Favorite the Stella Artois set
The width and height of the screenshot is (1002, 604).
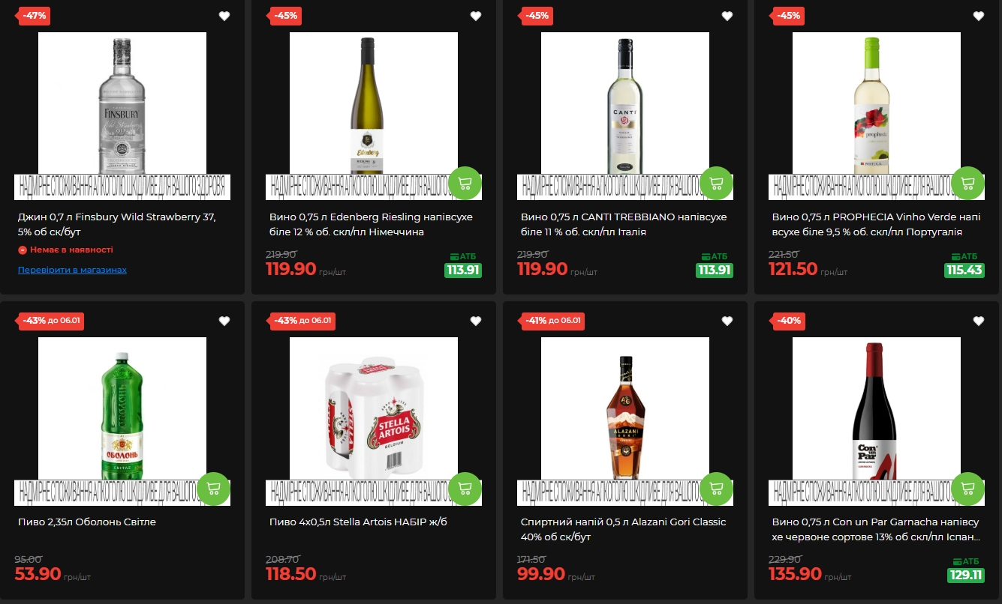click(x=476, y=321)
